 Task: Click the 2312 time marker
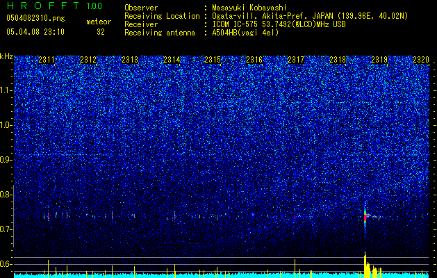pyautogui.click(x=88, y=59)
